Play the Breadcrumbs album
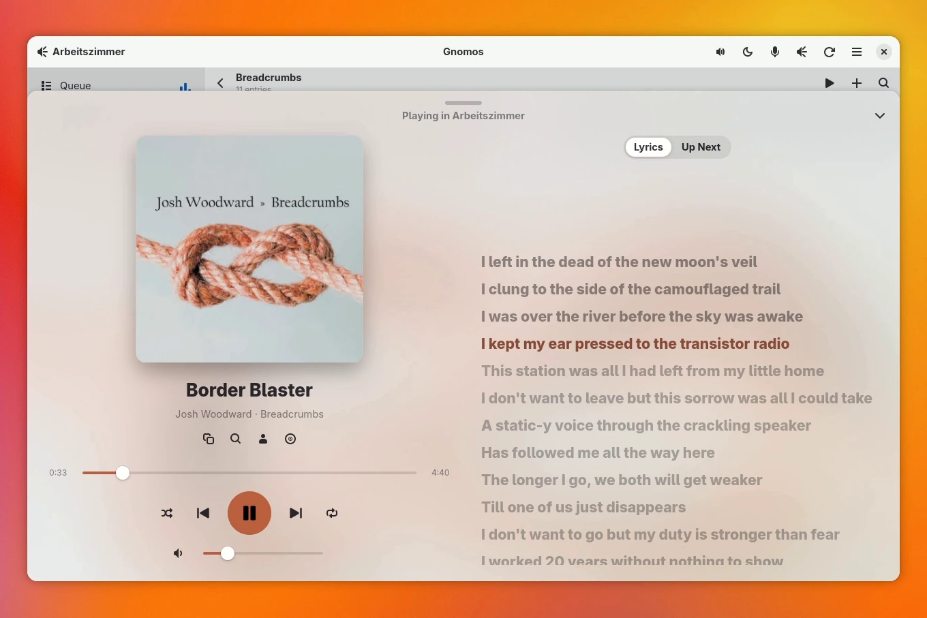Screen dimensions: 927x618 pos(830,83)
